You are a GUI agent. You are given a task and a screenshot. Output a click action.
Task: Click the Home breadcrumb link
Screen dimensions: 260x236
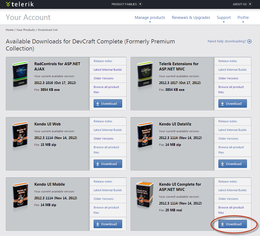pyautogui.click(x=10, y=30)
